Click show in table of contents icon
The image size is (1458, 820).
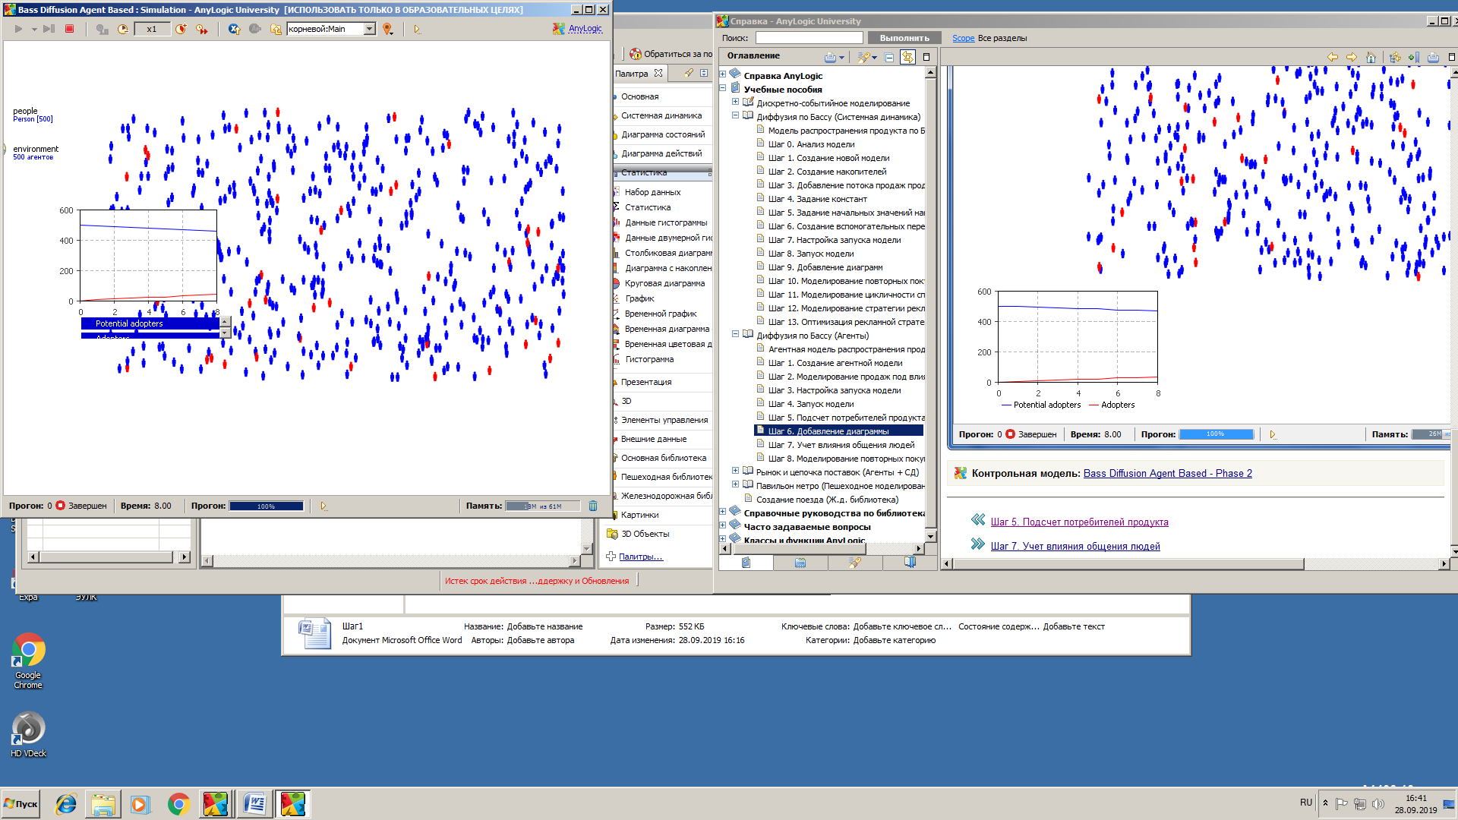(x=1395, y=57)
